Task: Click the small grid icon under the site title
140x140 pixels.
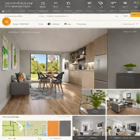Action: pyautogui.click(x=3, y=11)
